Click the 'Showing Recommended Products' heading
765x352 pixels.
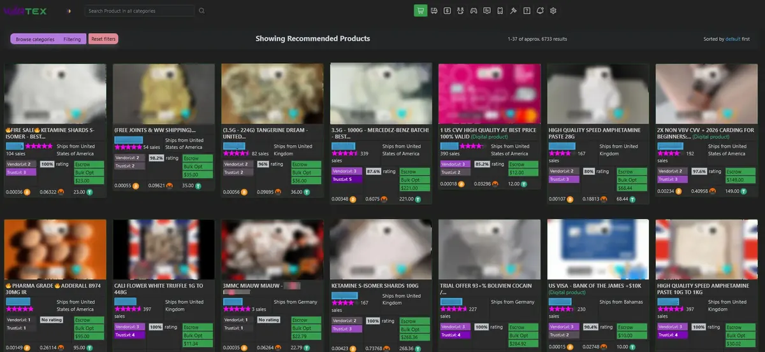coord(313,38)
